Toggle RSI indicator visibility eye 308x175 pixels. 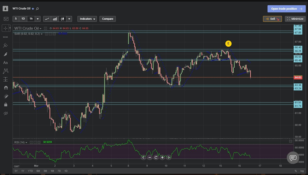31,142
